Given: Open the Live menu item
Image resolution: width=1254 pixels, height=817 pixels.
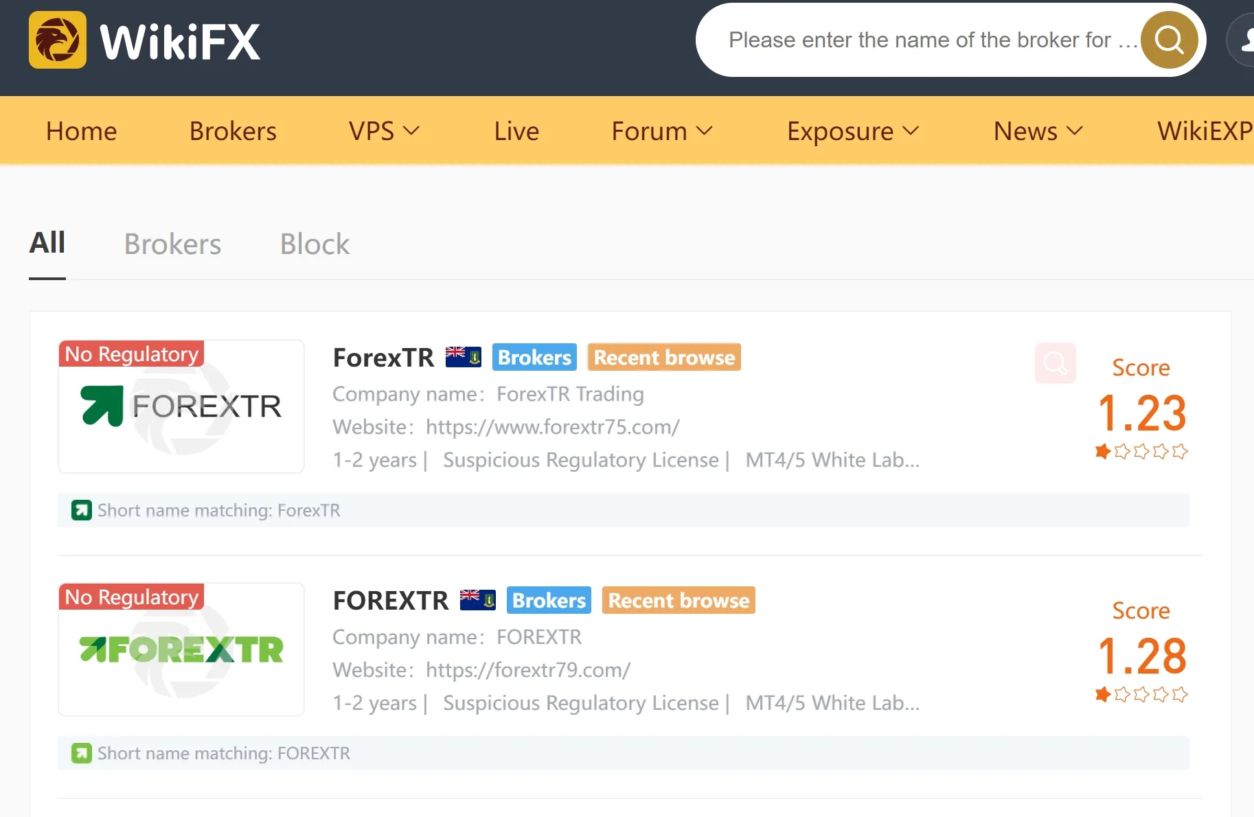Looking at the screenshot, I should click(x=516, y=130).
